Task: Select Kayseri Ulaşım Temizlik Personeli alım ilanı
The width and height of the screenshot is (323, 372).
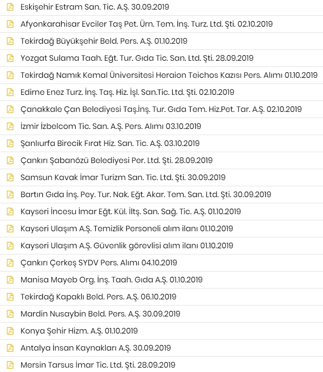Action: click(127, 229)
